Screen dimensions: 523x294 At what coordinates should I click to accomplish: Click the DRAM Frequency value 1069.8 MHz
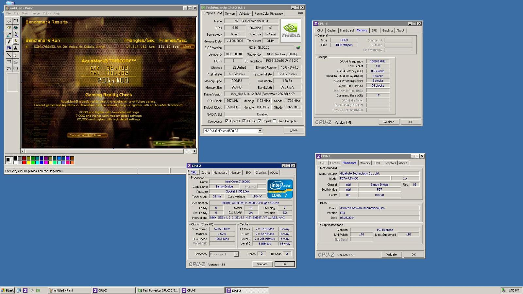click(x=378, y=61)
